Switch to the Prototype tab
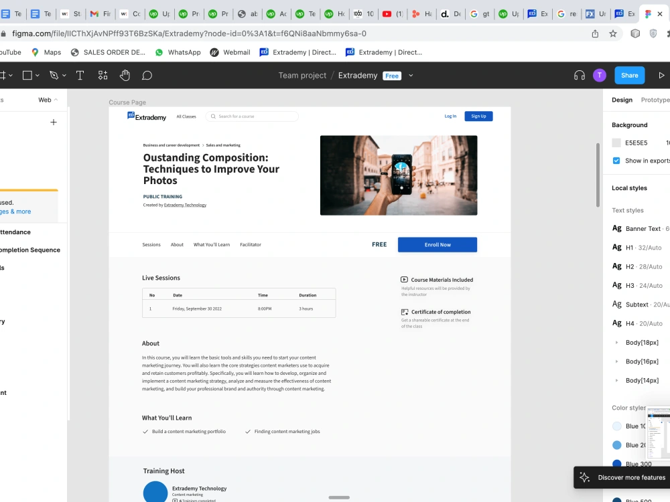This screenshot has height=502, width=670. coord(655,100)
